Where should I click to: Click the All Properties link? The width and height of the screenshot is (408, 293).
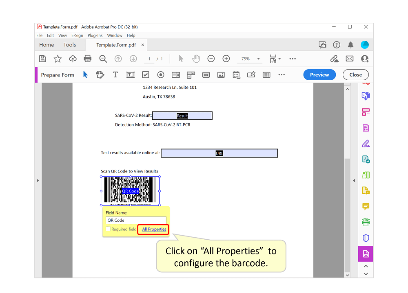pyautogui.click(x=153, y=229)
